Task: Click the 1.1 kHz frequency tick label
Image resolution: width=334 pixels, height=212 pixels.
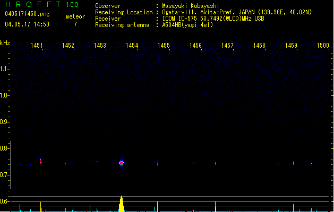Action: point(4,69)
